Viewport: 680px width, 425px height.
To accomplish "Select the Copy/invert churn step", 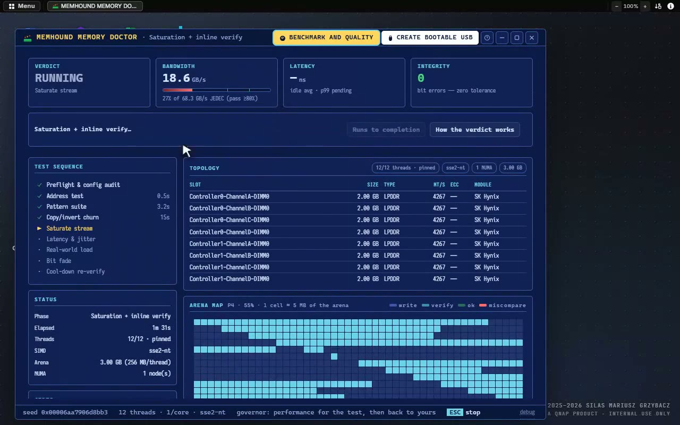I will coord(103,217).
